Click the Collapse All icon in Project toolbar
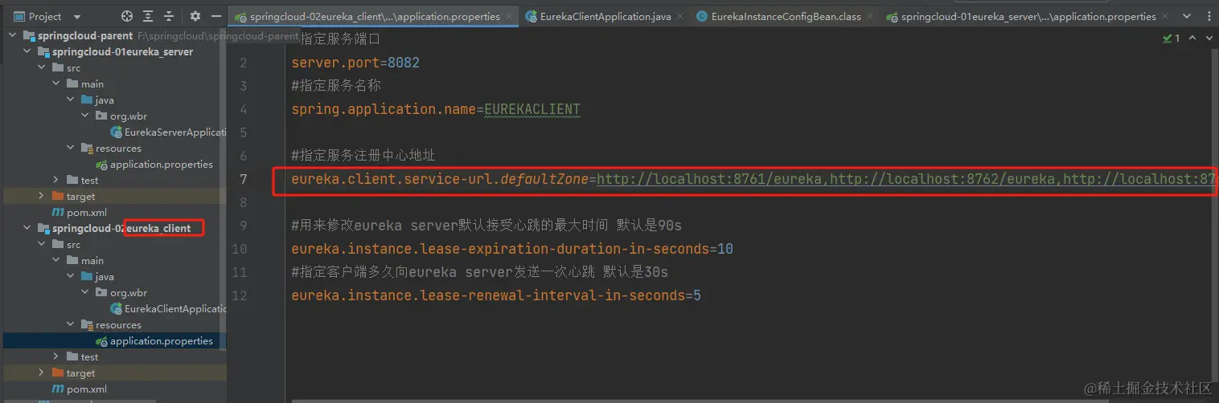 coord(170,16)
